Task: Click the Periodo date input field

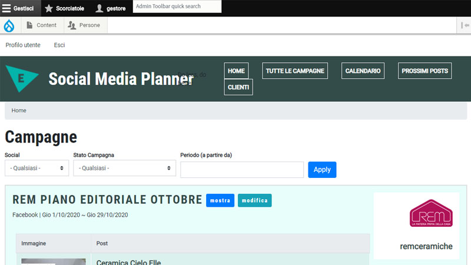Action: [x=242, y=170]
